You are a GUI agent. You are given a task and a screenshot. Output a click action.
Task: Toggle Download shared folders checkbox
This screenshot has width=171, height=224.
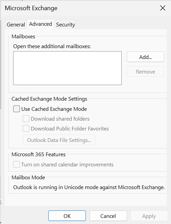click(x=26, y=119)
